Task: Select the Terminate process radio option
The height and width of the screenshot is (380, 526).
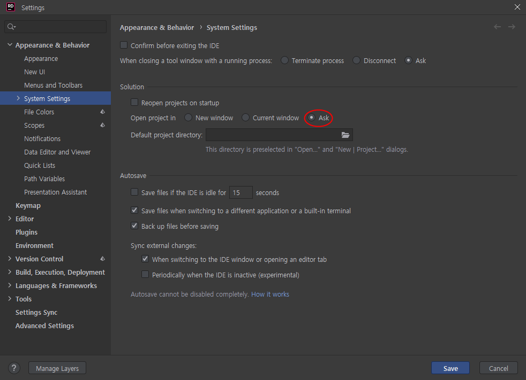Action: tap(284, 60)
